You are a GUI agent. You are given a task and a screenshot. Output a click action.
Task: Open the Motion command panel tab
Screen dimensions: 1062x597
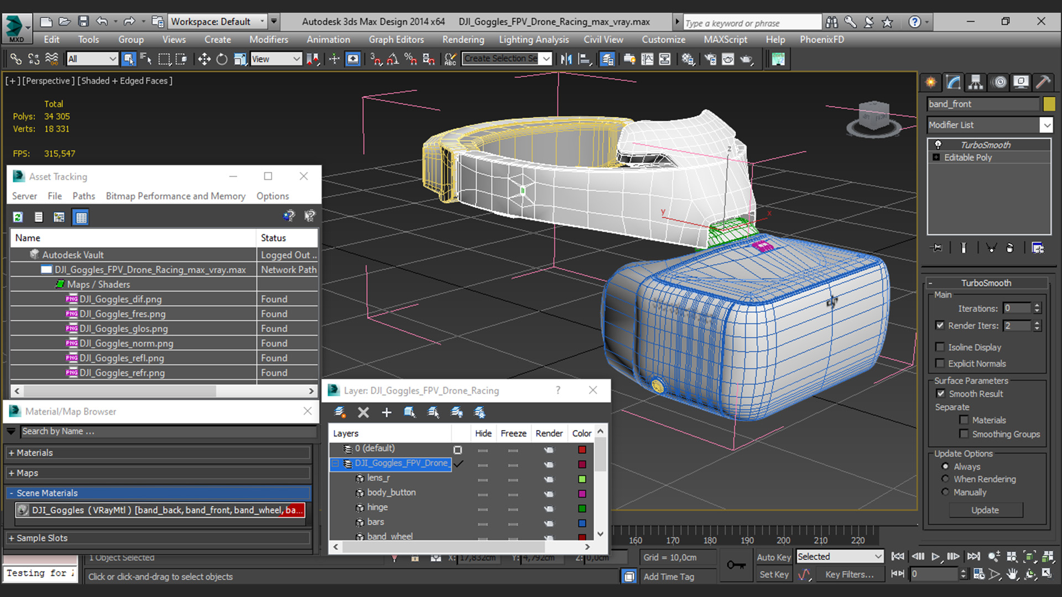point(999,82)
